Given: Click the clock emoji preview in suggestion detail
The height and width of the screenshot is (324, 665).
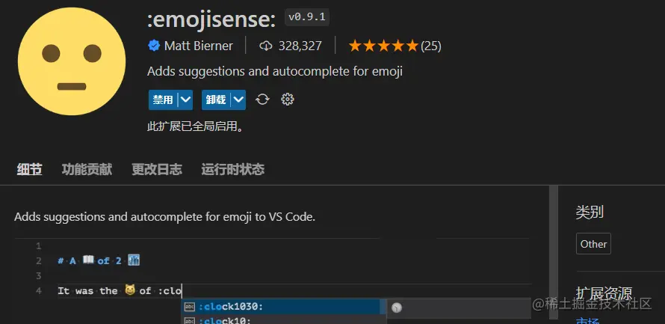Looking at the screenshot, I should [x=397, y=308].
